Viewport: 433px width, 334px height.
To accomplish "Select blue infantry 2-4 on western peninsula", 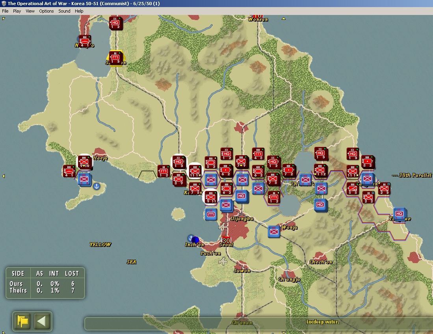I will [x=84, y=180].
